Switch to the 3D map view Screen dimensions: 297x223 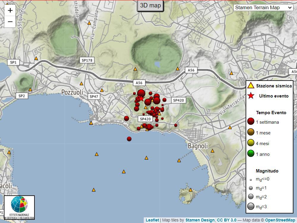point(150,6)
